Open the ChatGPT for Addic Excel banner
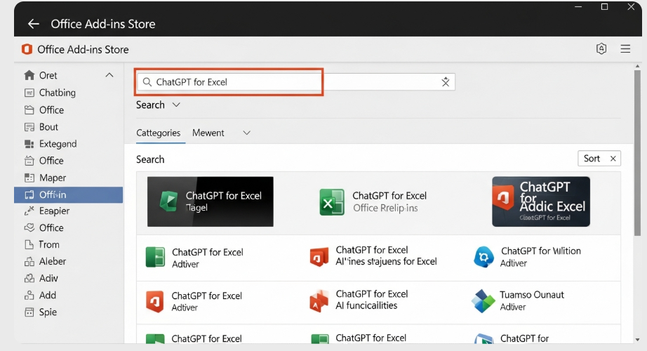This screenshot has width=647, height=351. pyautogui.click(x=541, y=201)
